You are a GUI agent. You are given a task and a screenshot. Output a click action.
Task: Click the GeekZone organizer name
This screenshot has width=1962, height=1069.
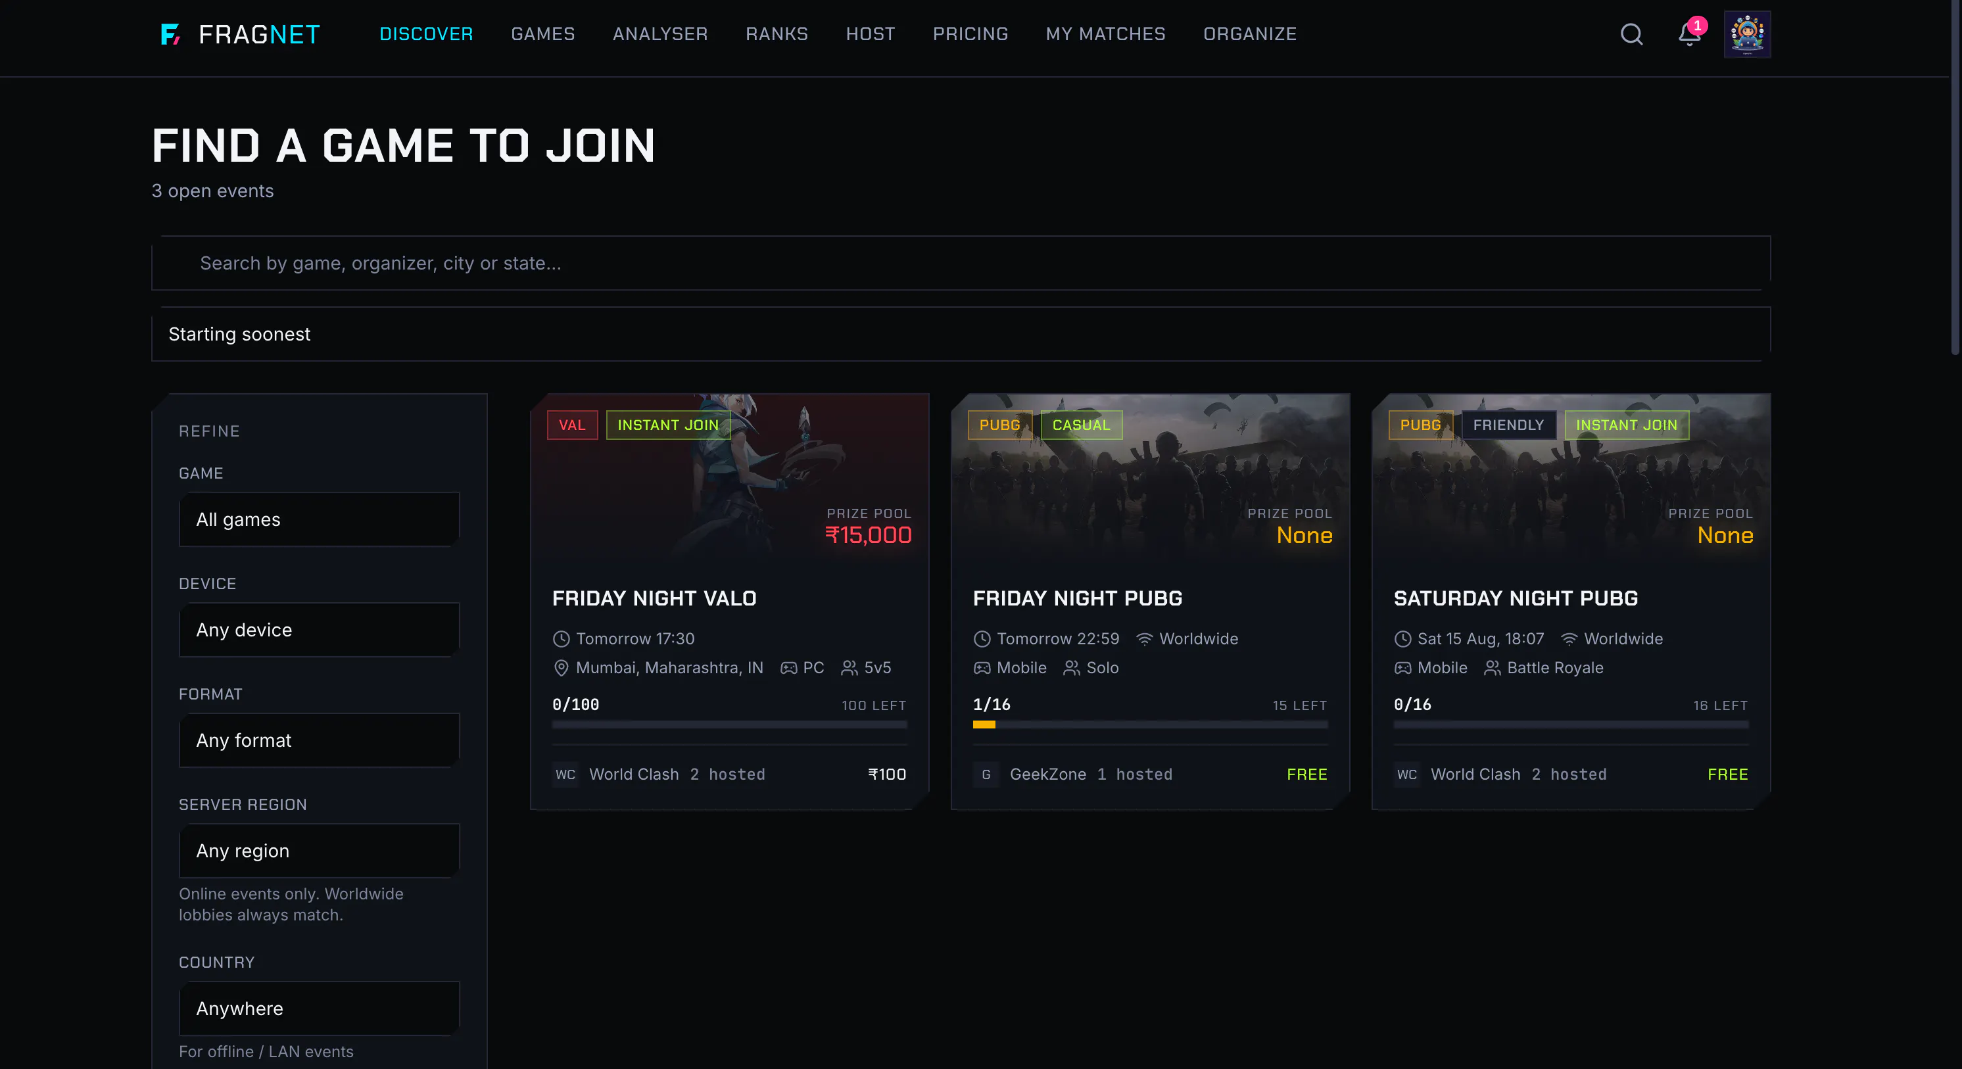coord(1048,774)
